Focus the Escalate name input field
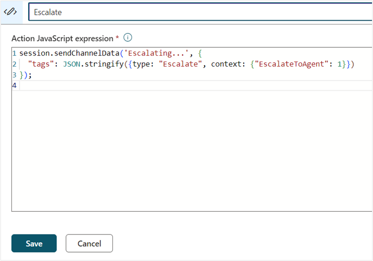 tap(200, 12)
